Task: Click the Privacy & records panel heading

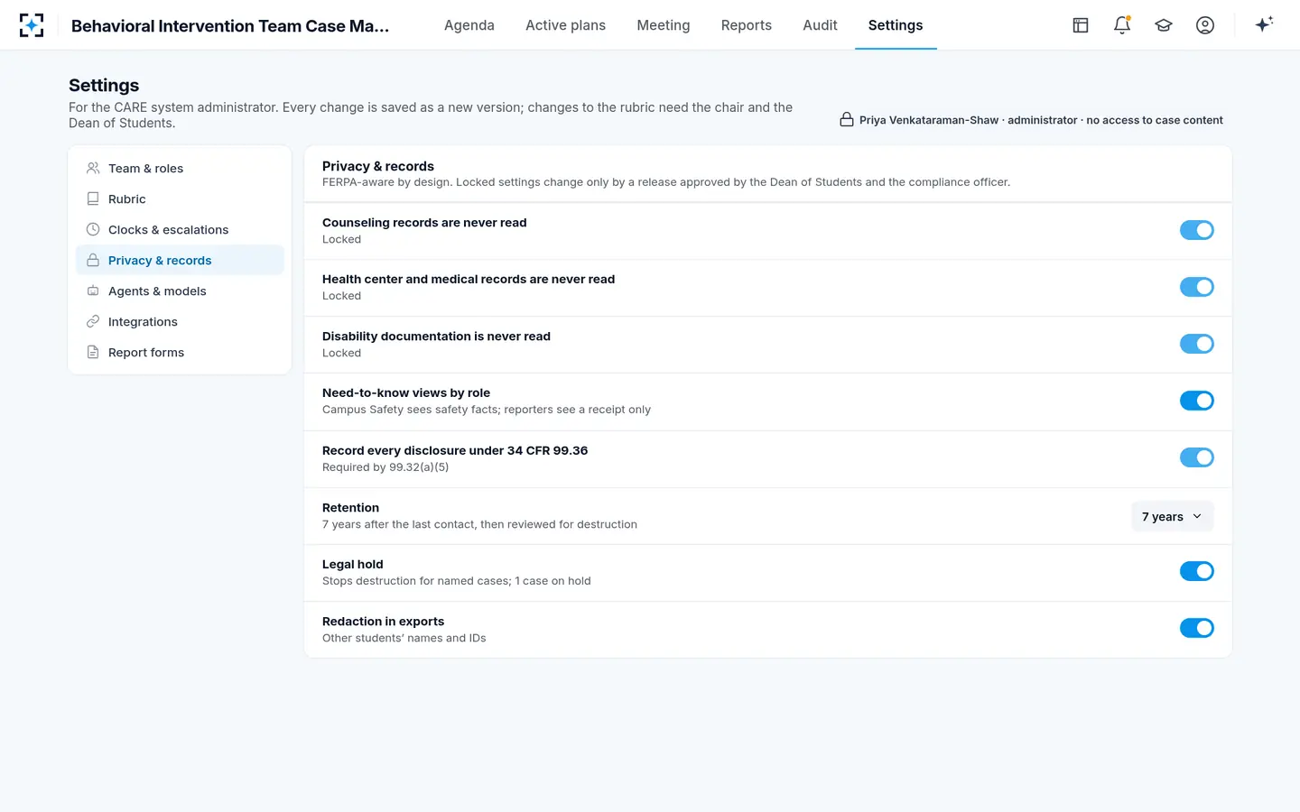Action: point(378,166)
